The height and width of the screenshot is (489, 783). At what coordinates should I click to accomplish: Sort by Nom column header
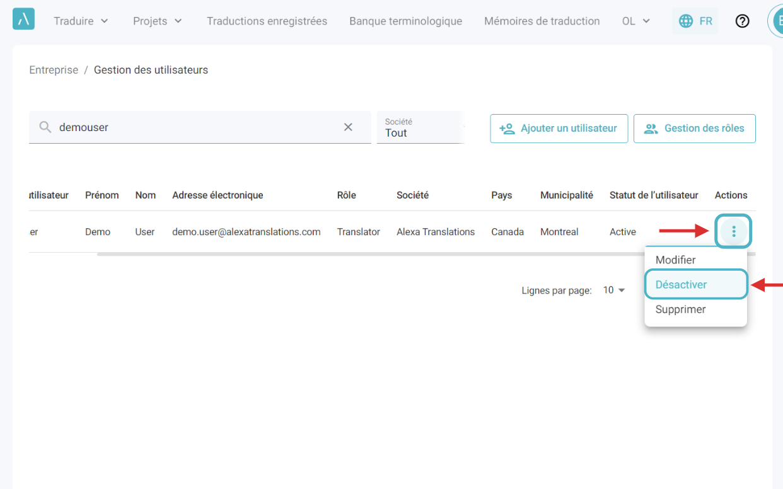(146, 195)
